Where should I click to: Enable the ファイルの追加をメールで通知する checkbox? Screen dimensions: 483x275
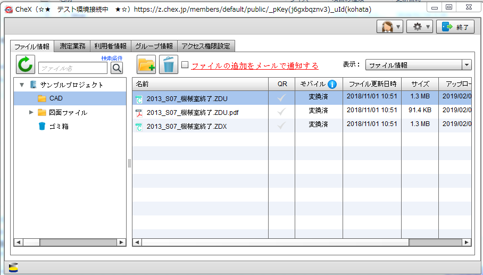point(185,65)
